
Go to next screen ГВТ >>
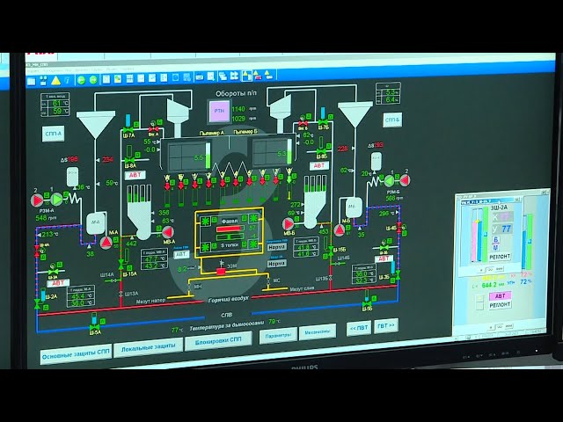[385, 325]
